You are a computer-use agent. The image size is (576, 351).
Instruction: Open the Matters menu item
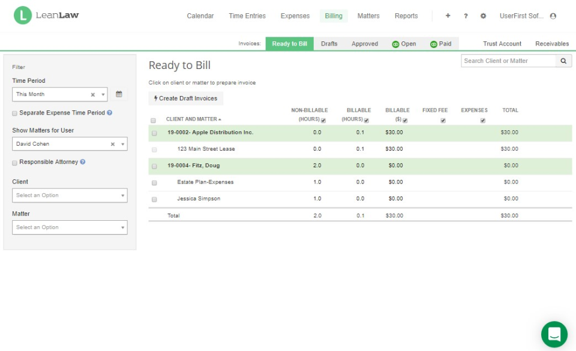tap(368, 16)
